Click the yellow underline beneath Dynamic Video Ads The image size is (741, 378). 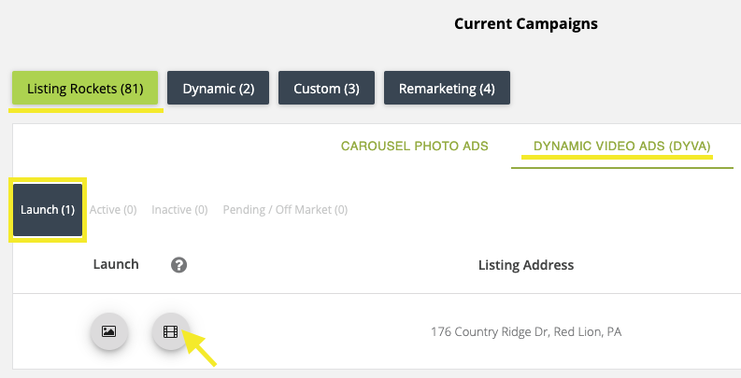[x=617, y=159]
